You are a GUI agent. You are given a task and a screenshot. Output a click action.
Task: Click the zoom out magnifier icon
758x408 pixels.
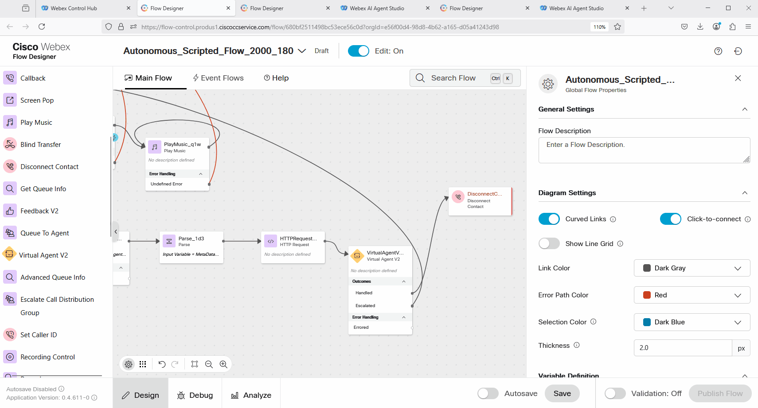point(209,364)
